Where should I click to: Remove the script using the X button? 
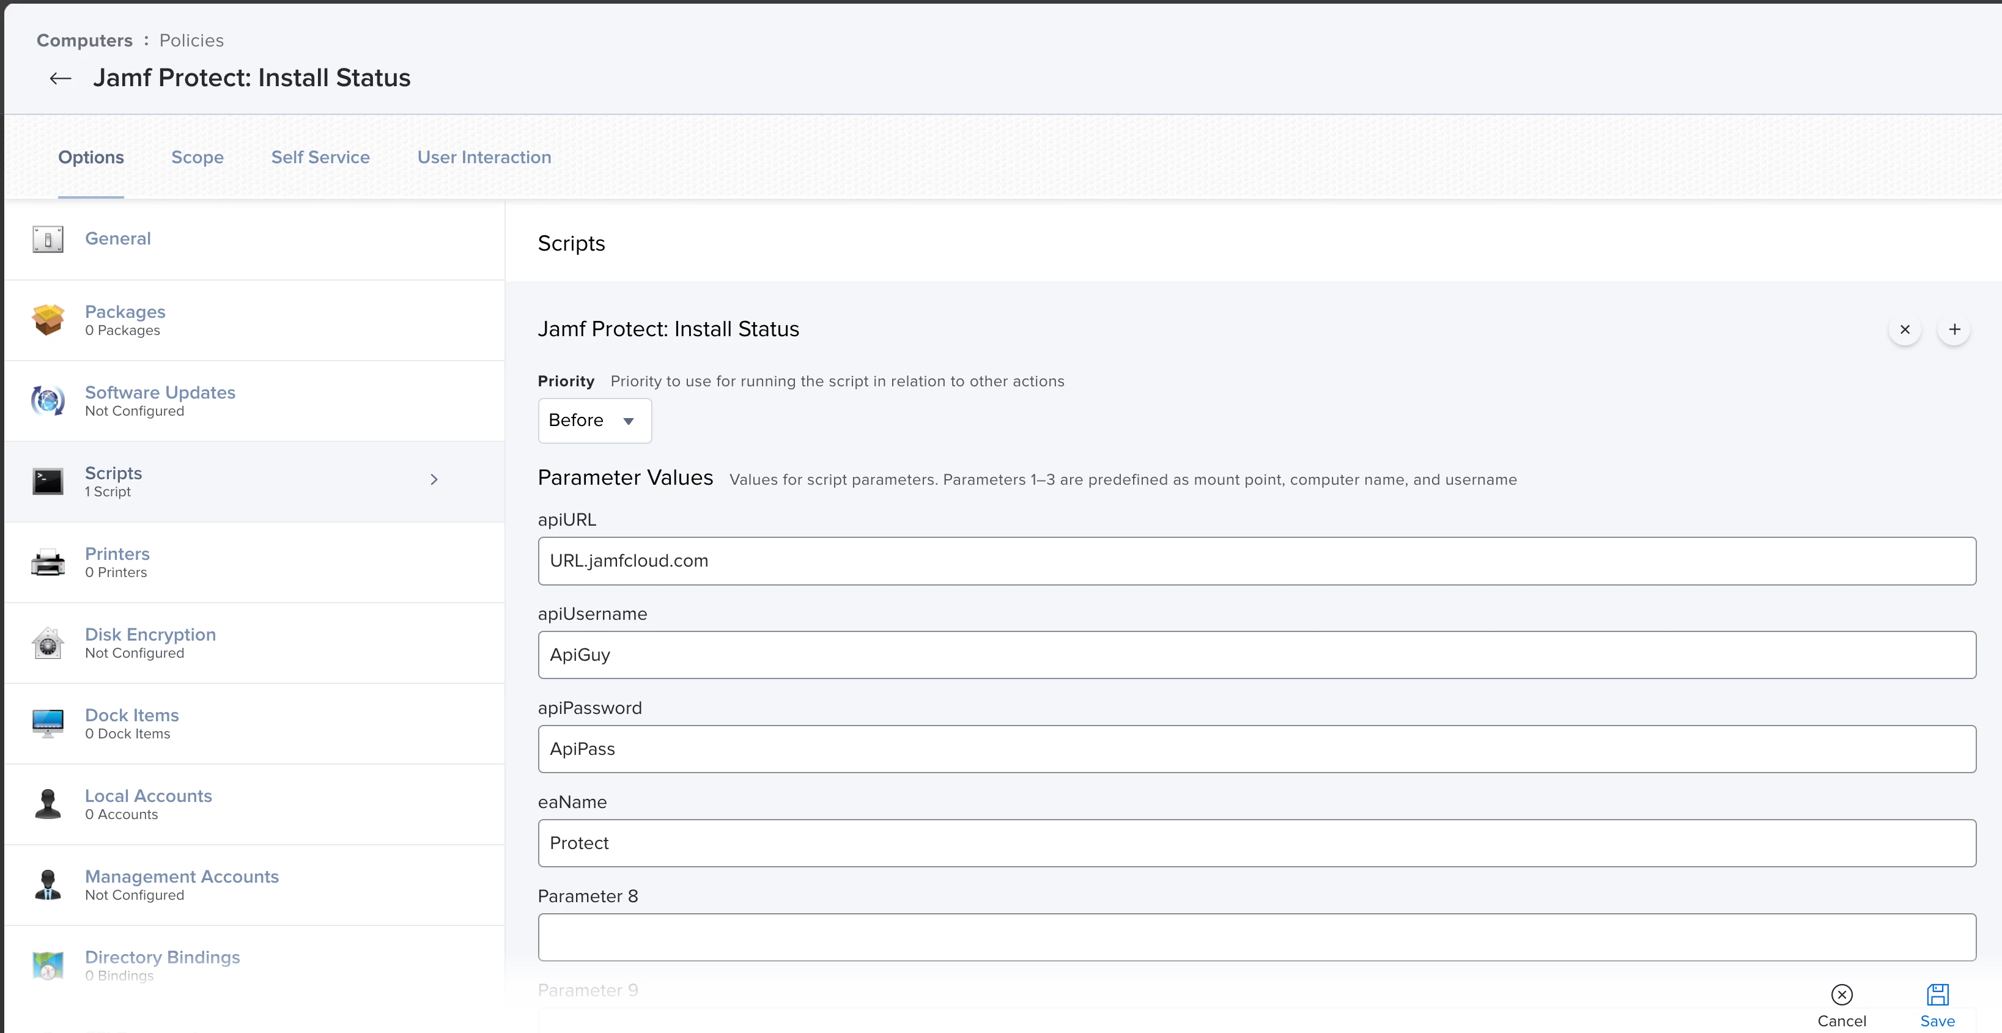click(x=1905, y=329)
